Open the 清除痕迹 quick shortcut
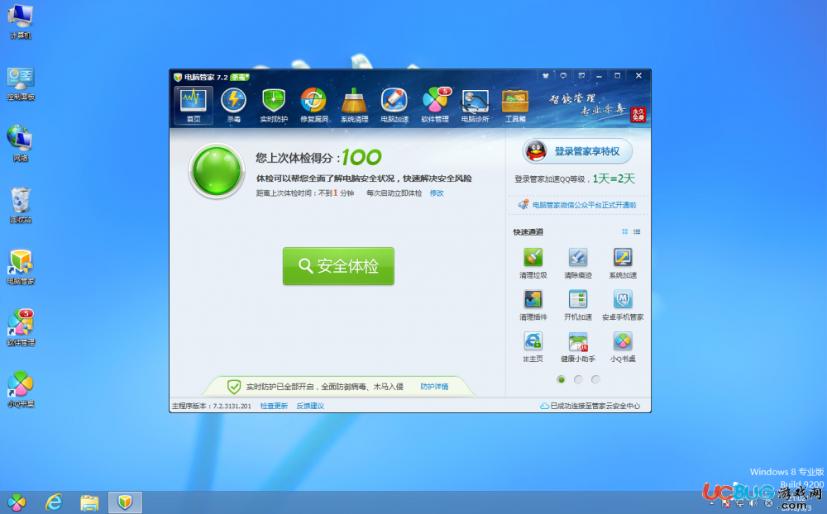The image size is (827, 514). (x=577, y=262)
